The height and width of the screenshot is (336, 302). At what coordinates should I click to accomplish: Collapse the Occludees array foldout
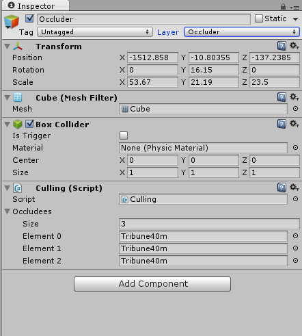(8, 211)
